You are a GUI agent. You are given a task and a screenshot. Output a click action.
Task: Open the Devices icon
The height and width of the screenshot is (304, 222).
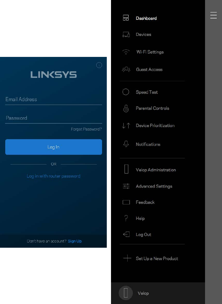126,35
